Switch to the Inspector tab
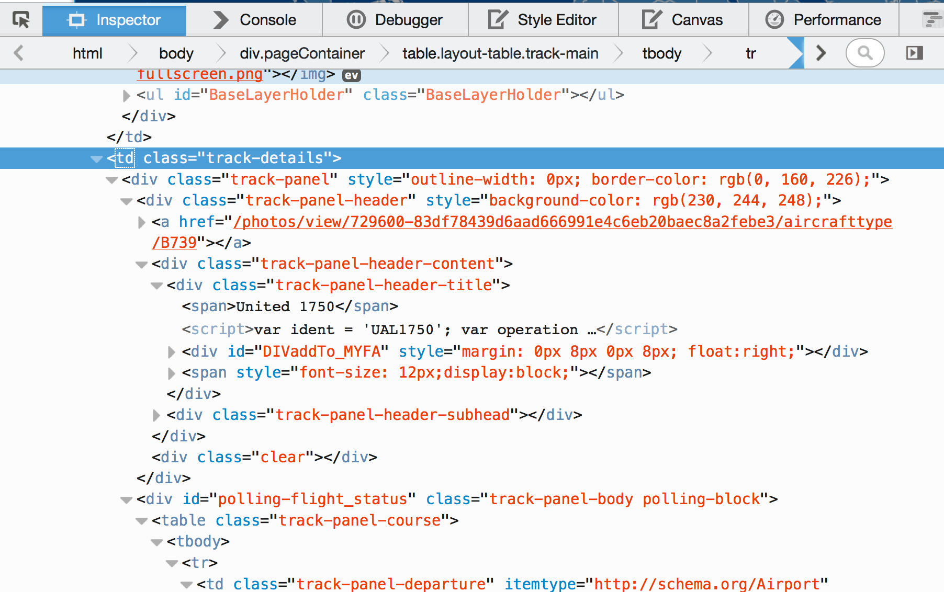The width and height of the screenshot is (944, 592). [114, 20]
